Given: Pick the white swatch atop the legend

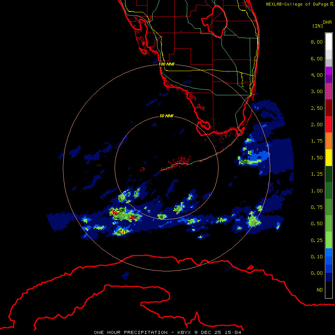Looking at the screenshot, I should point(329,41).
